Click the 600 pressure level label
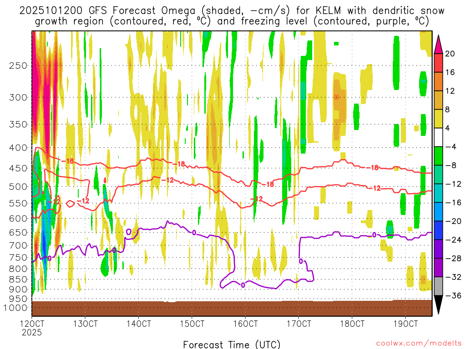Viewport: 466px width, 349px height. 18,219
